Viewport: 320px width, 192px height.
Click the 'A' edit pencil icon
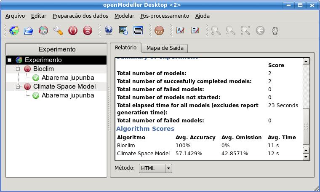(x=180, y=30)
